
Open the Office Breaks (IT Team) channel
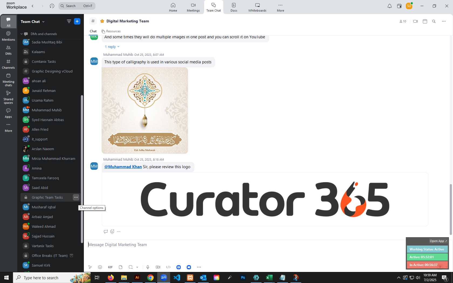[x=50, y=256]
